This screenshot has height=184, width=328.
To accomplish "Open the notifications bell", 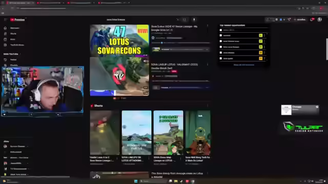I will 312,19.
